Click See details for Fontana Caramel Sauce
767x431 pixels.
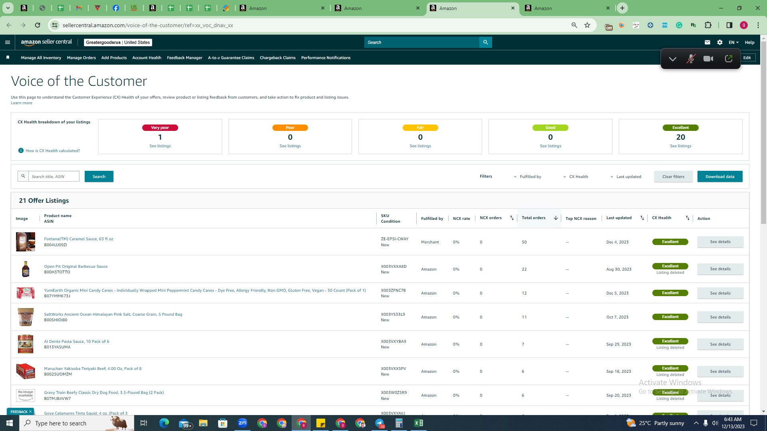tap(720, 242)
